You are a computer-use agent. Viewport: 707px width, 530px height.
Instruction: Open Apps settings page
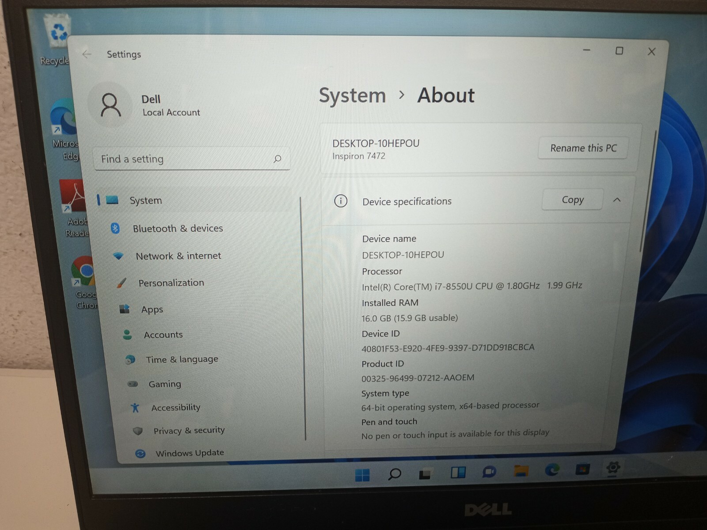tap(152, 310)
